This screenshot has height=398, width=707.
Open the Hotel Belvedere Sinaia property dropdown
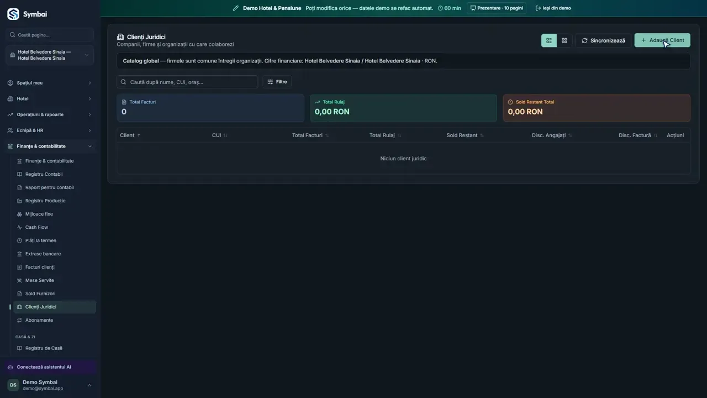pyautogui.click(x=50, y=55)
